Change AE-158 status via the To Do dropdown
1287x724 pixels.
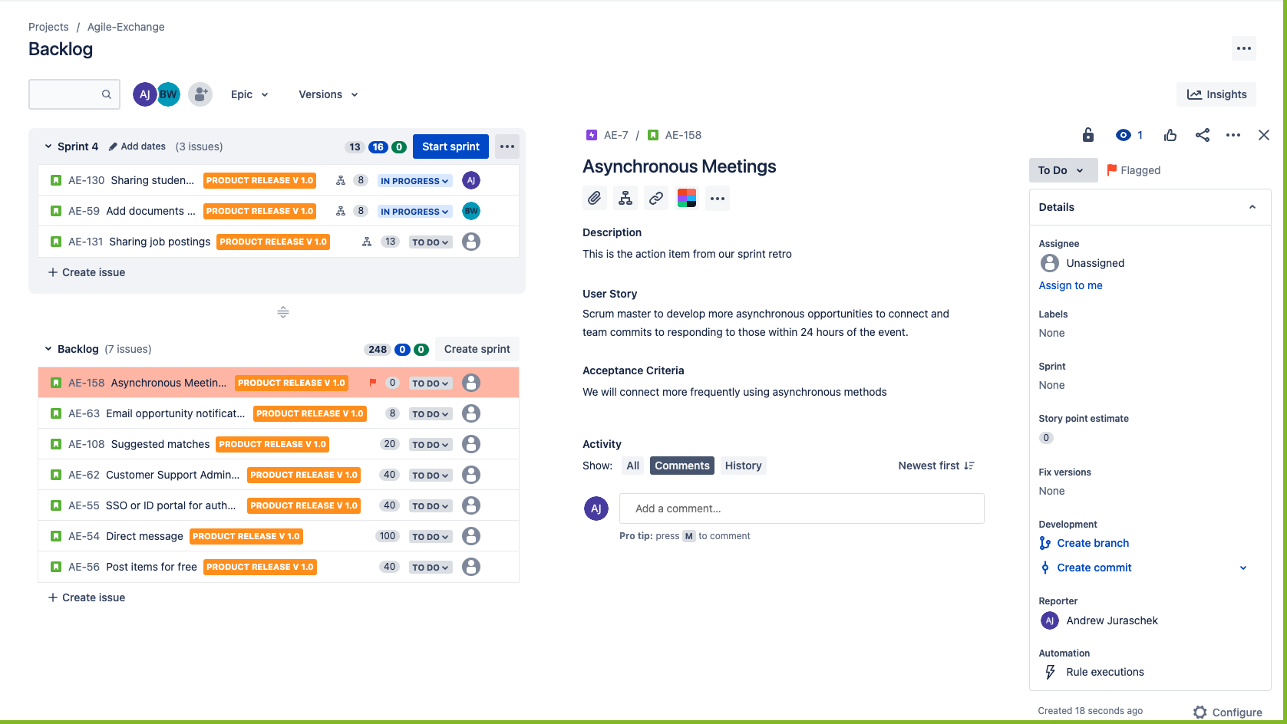coord(430,382)
